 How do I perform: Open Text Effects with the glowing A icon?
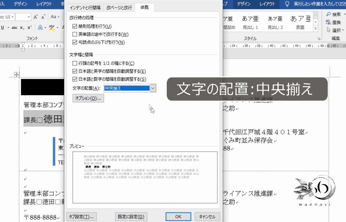pos(41,28)
